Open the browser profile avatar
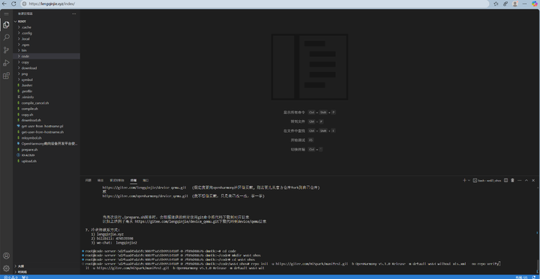 [x=515, y=4]
